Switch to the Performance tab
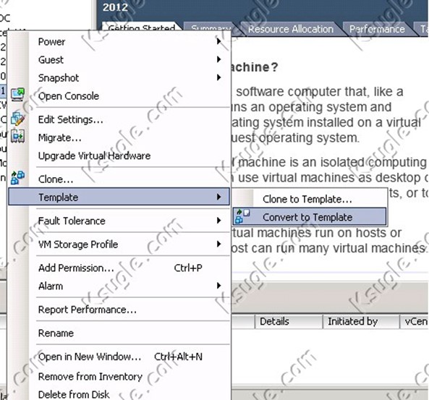Screen dimensions: 429x400 377,29
